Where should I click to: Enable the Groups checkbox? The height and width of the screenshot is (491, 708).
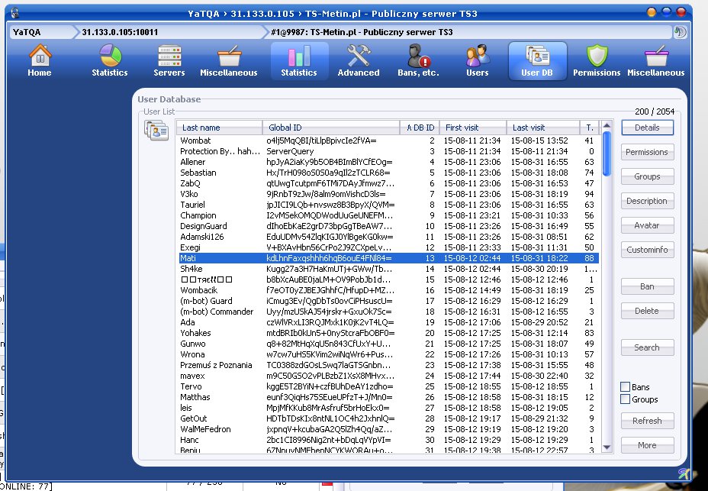click(x=626, y=399)
